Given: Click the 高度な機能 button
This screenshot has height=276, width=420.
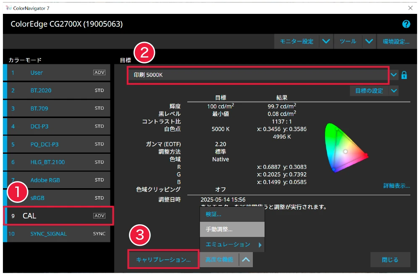Looking at the screenshot, I should click(219, 260).
